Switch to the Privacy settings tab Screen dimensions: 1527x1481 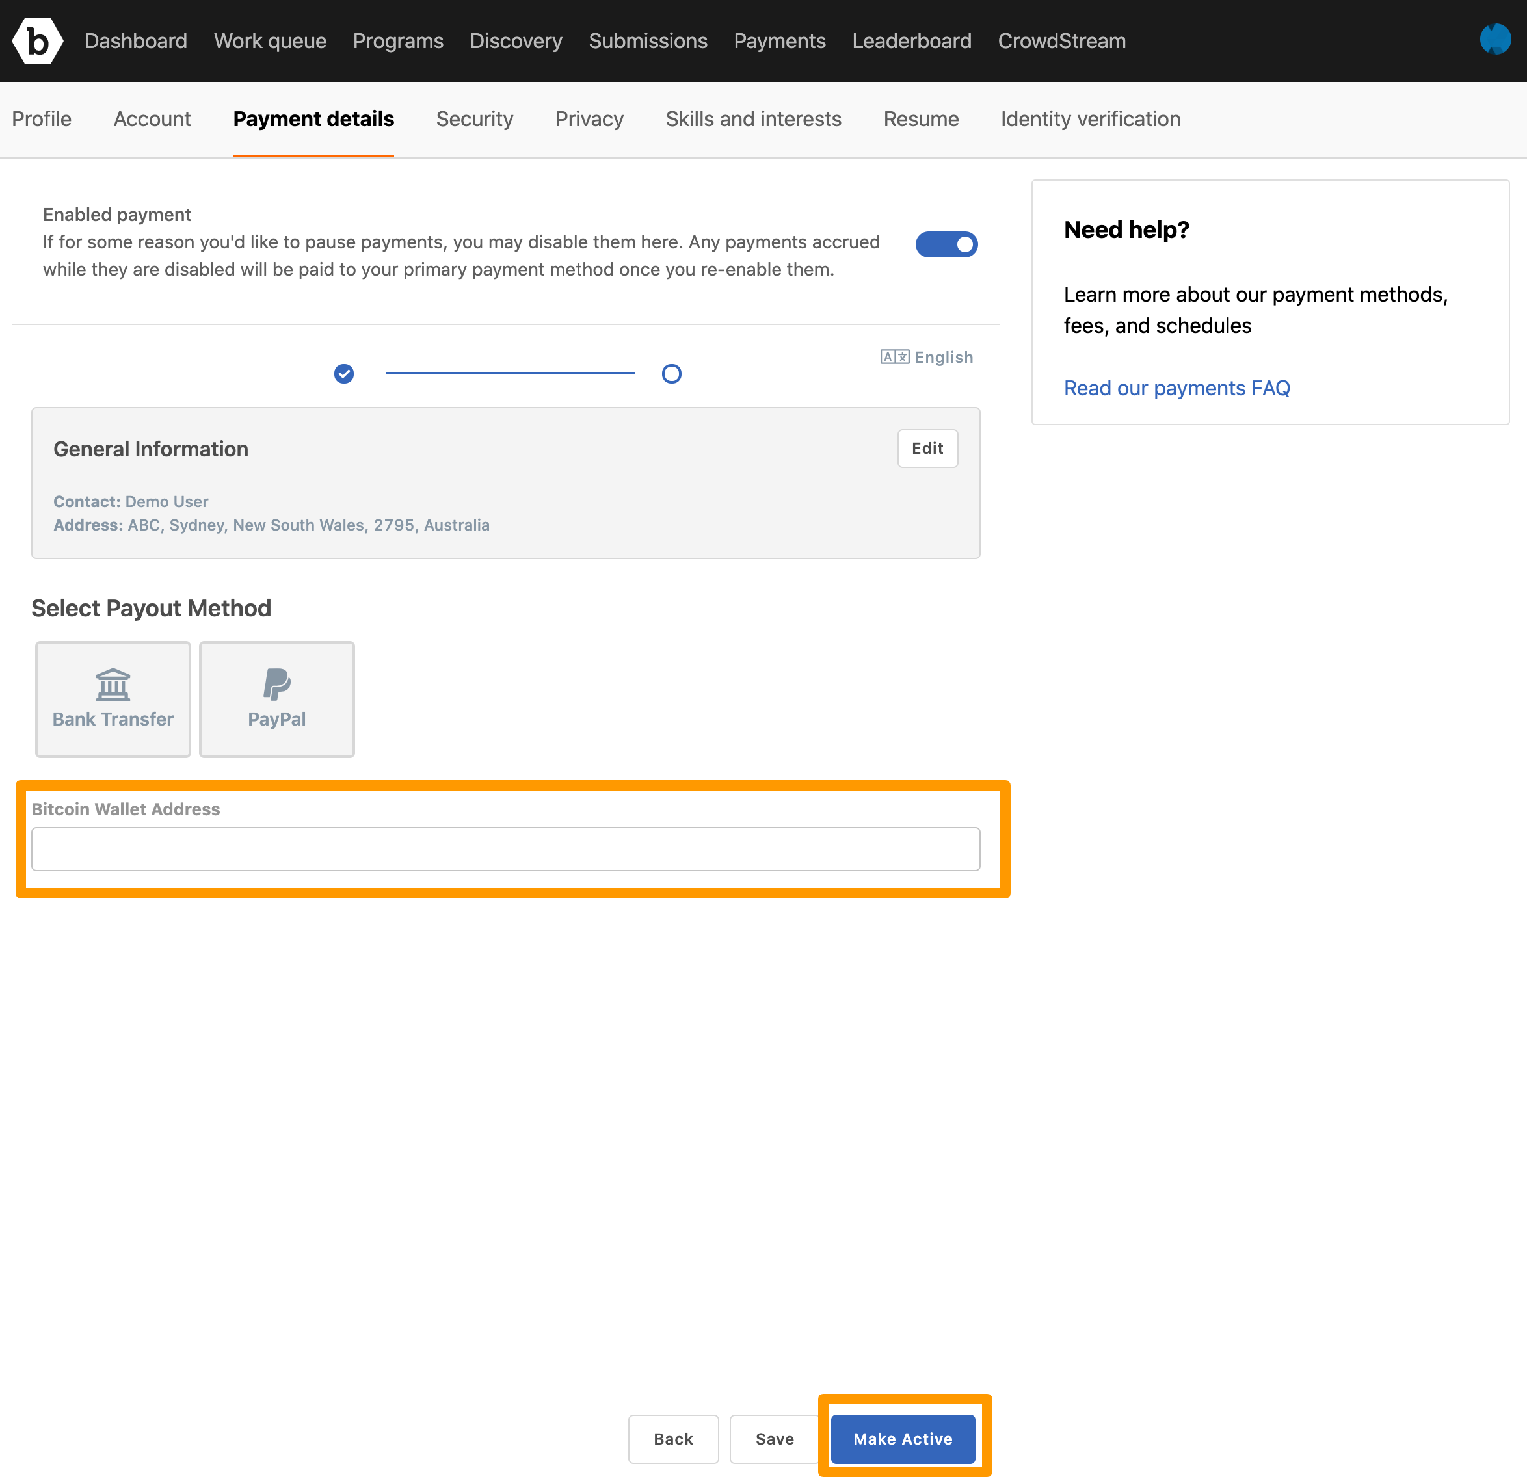(x=589, y=120)
